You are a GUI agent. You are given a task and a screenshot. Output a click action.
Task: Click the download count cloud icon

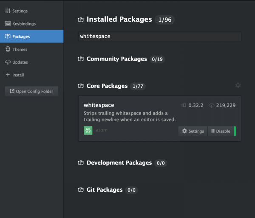pyautogui.click(x=212, y=105)
